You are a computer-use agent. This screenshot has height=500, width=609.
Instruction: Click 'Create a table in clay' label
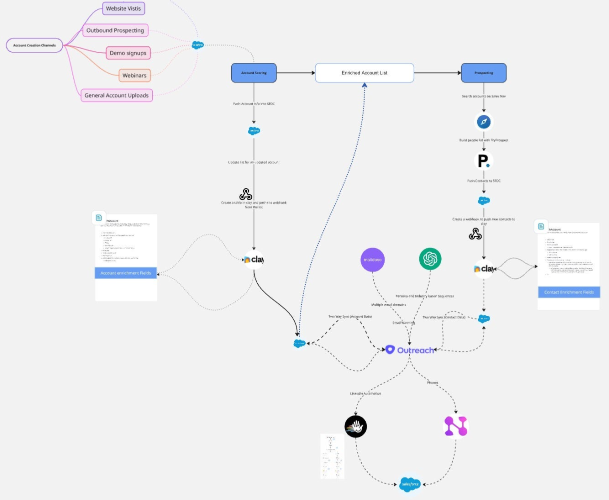[254, 205]
